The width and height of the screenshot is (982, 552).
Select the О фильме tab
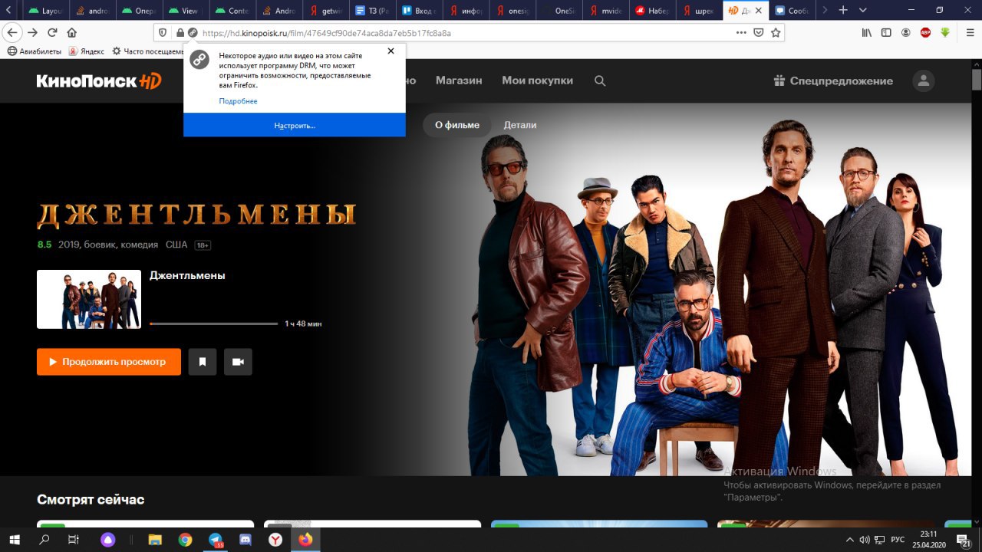click(457, 125)
